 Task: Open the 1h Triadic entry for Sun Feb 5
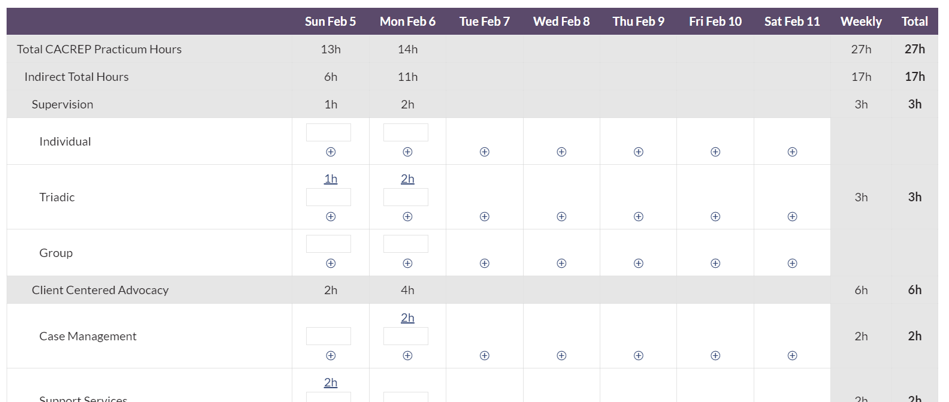pyautogui.click(x=330, y=178)
